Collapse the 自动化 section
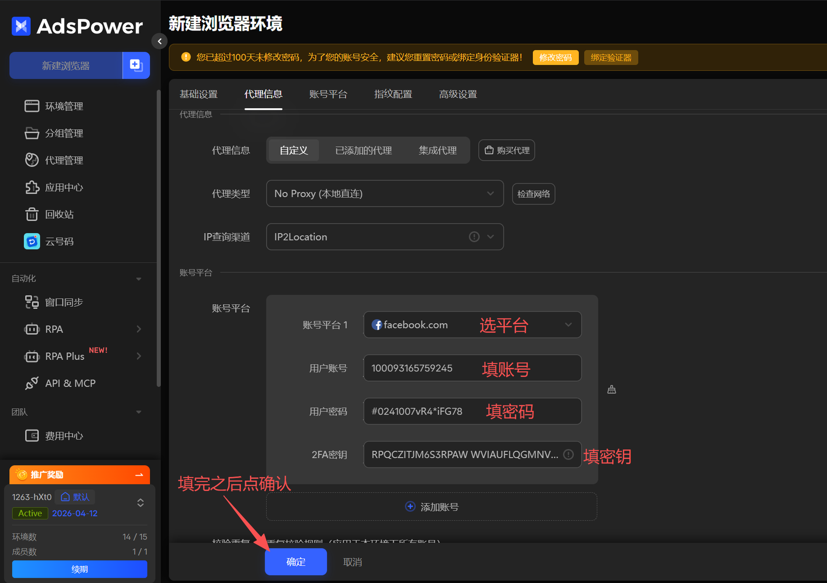Image resolution: width=827 pixels, height=583 pixels. pyautogui.click(x=139, y=279)
